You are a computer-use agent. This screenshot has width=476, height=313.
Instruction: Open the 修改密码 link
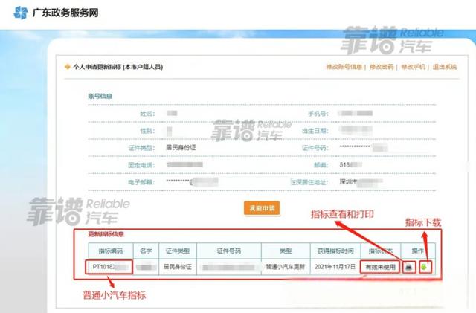click(382, 67)
